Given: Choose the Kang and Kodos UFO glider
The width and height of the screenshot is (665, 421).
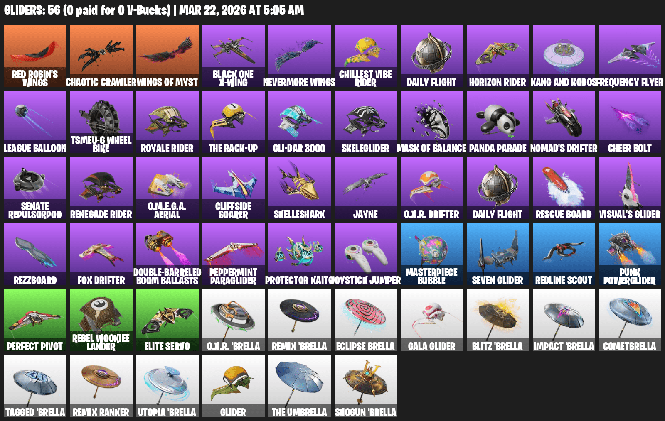Looking at the screenshot, I should (564, 56).
